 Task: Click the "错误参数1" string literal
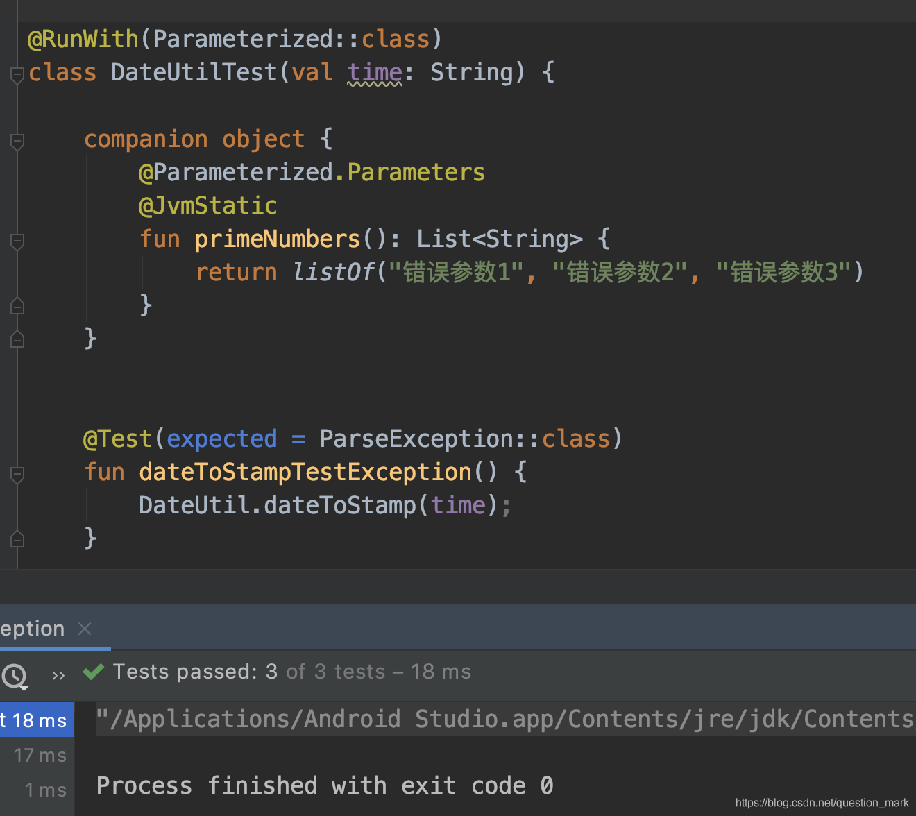coord(456,272)
